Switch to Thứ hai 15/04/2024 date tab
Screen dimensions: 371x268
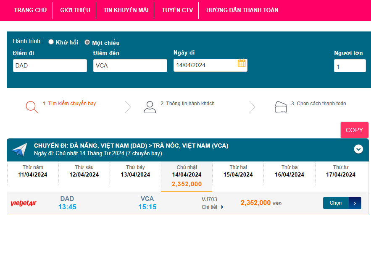coord(238,171)
